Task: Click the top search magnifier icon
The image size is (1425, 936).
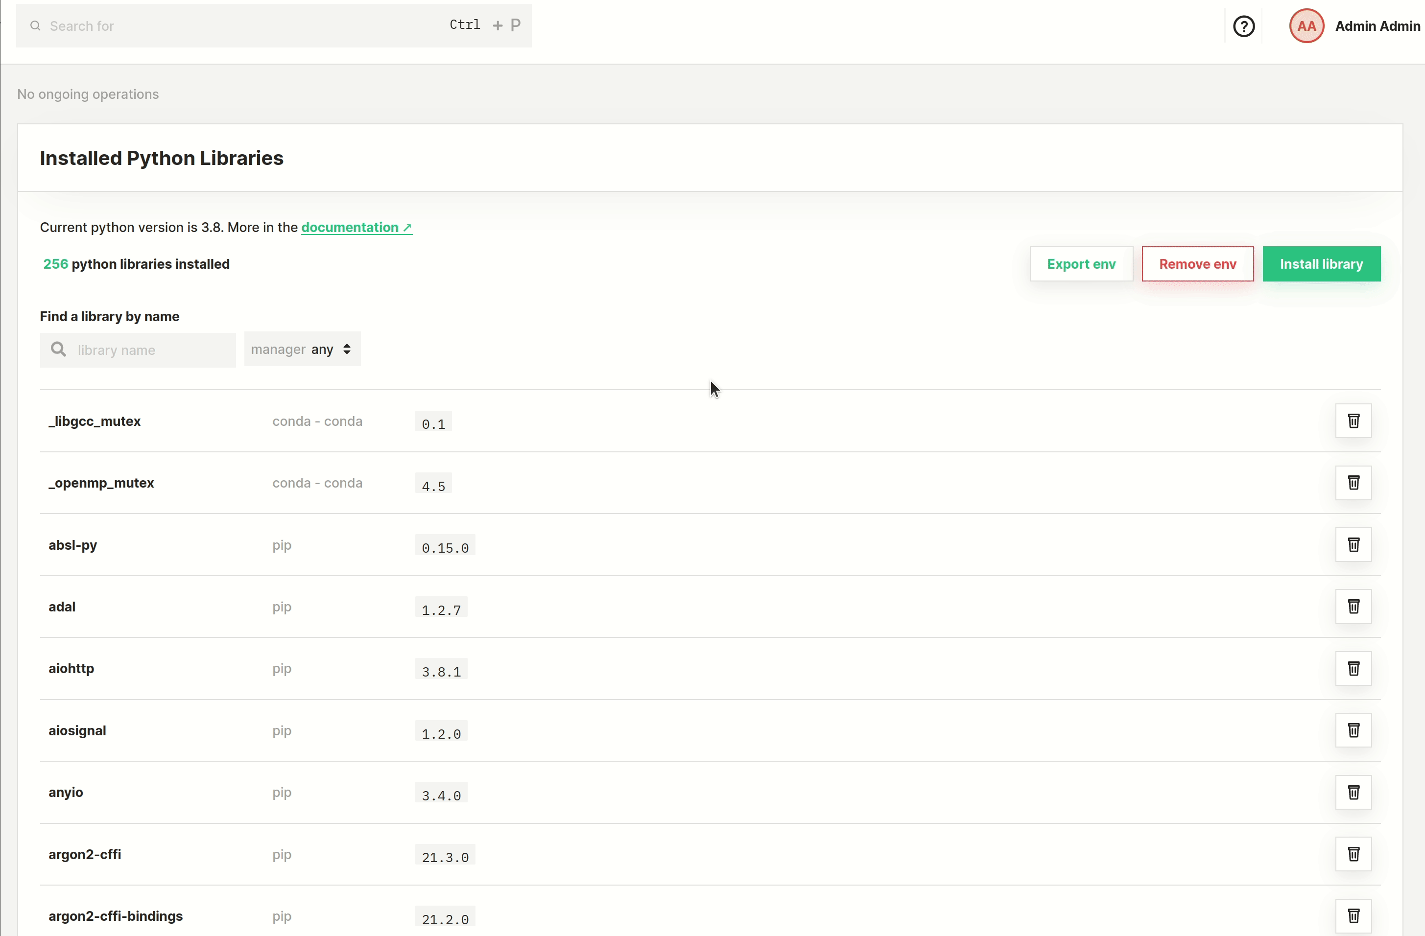Action: pos(35,26)
